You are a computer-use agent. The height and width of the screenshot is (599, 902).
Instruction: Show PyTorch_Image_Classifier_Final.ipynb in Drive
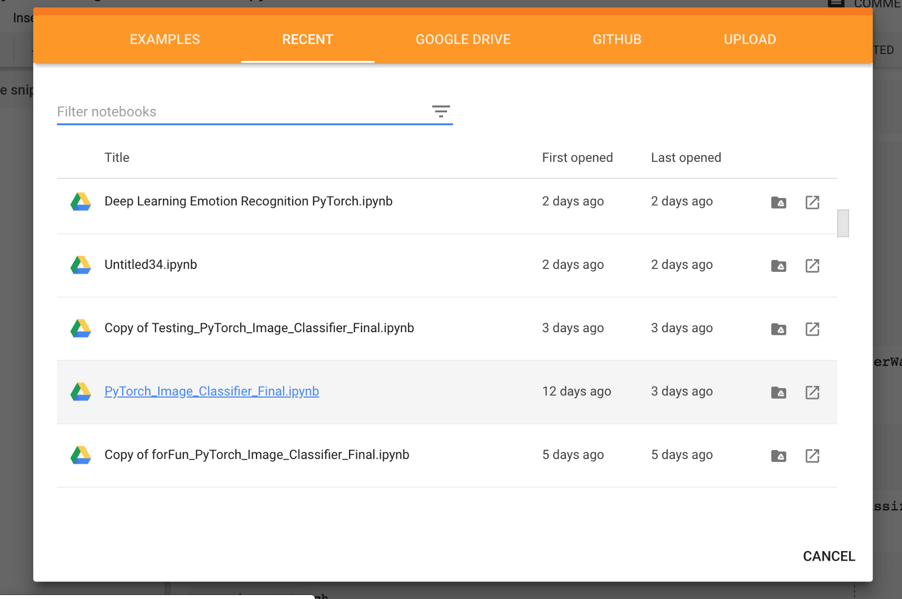tap(779, 393)
